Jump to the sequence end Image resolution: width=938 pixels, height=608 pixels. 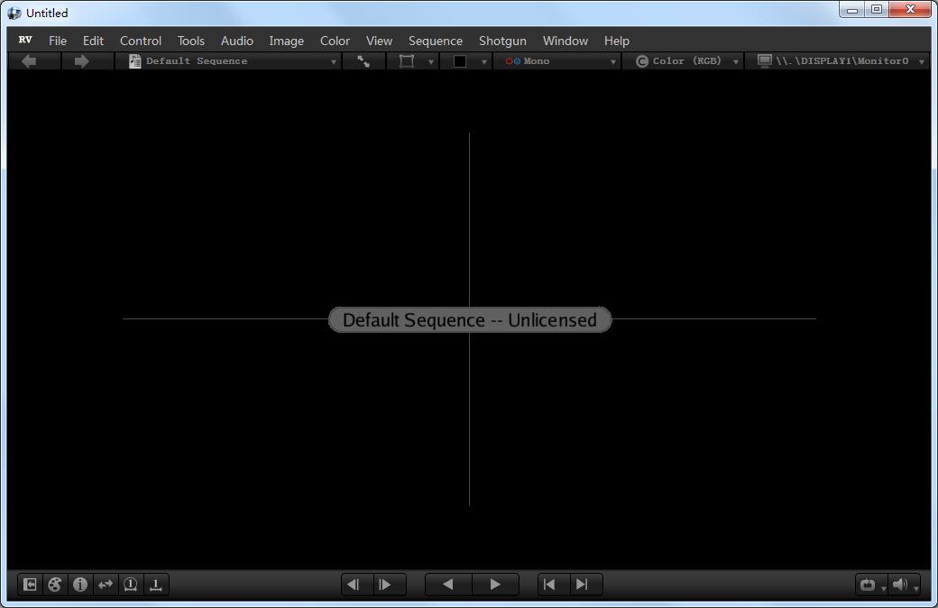[582, 584]
